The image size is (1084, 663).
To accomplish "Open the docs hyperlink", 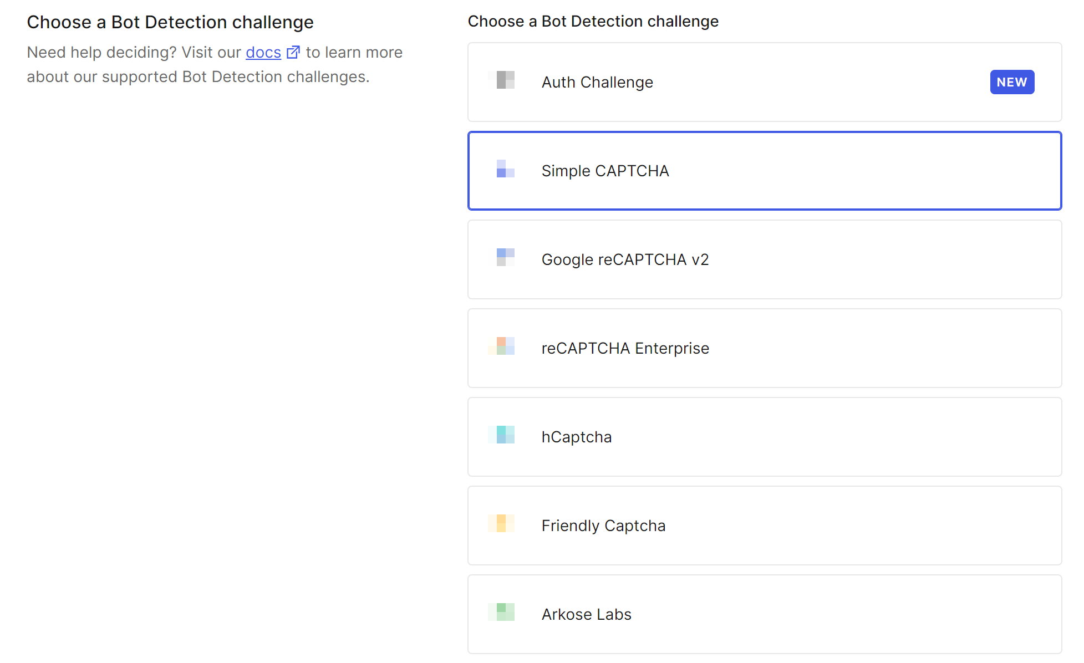I will click(263, 52).
